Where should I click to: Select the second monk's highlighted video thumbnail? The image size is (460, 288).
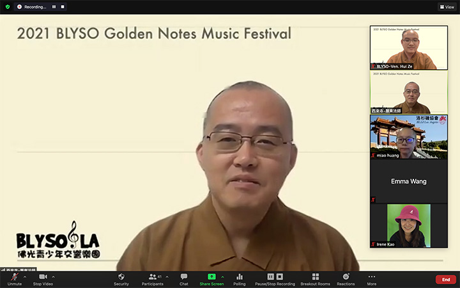409,92
